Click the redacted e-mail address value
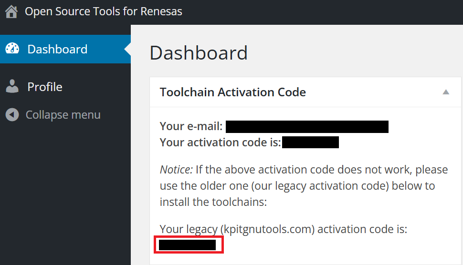Viewport: 463px width, 265px height. 307,127
